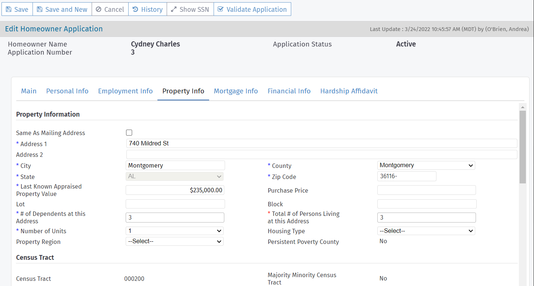
Task: Click inside the Purchase Price field
Action: click(x=426, y=190)
